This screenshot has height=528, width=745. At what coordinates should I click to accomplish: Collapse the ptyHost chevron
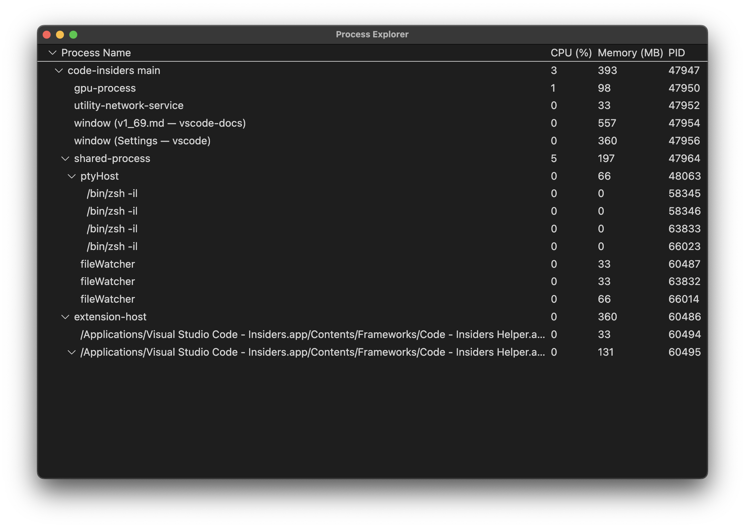click(x=72, y=176)
